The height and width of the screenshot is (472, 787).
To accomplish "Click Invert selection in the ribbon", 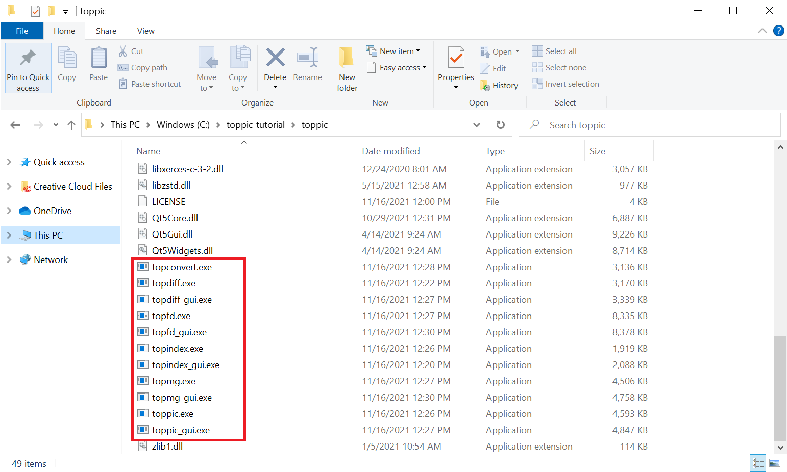I will (572, 84).
